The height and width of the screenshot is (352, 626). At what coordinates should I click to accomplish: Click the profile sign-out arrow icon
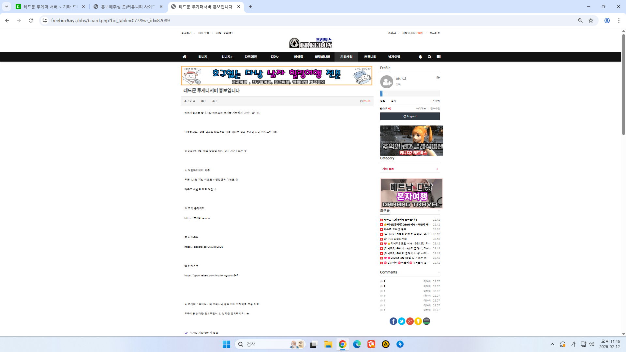pyautogui.click(x=438, y=78)
